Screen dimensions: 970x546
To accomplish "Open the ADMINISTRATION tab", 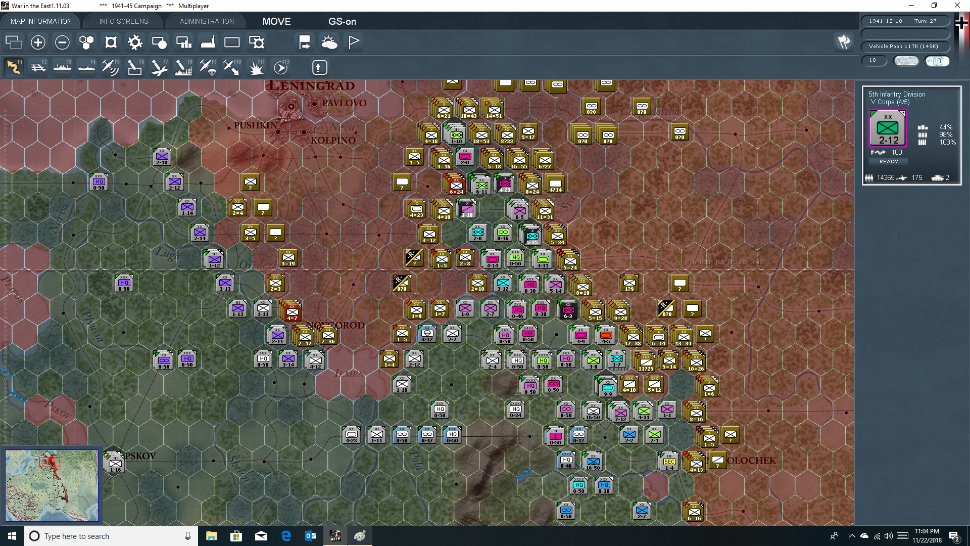I will click(x=207, y=21).
